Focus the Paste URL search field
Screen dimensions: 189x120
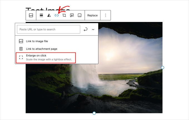click(x=49, y=29)
